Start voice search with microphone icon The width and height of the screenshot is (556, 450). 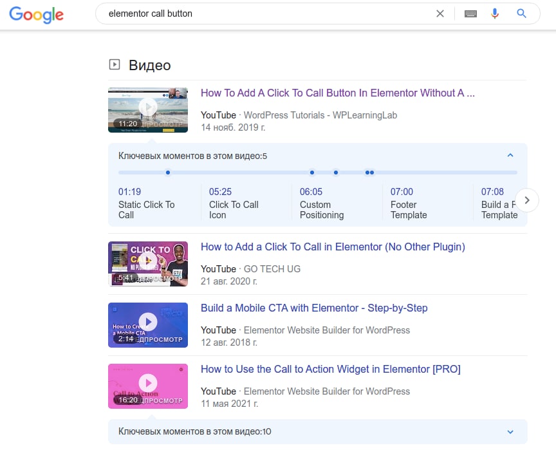[495, 14]
